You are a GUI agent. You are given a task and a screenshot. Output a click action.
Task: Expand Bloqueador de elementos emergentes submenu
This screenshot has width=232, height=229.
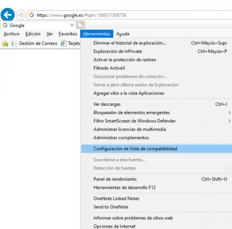[x=229, y=113]
